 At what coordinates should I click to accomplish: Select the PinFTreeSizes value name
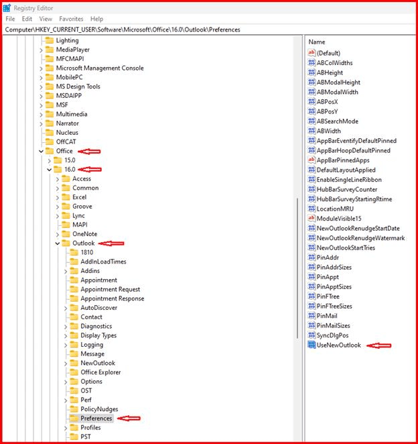click(x=334, y=306)
